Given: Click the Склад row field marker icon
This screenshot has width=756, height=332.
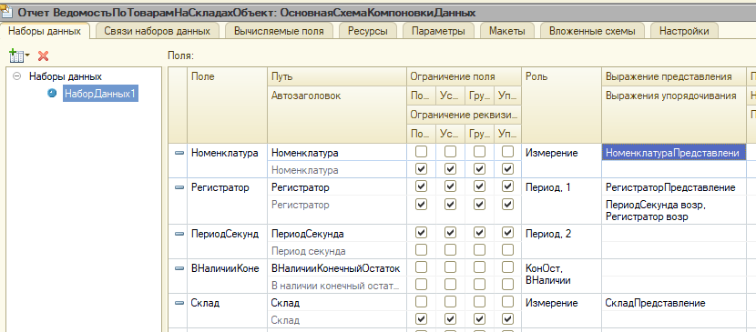Looking at the screenshot, I should [x=179, y=303].
